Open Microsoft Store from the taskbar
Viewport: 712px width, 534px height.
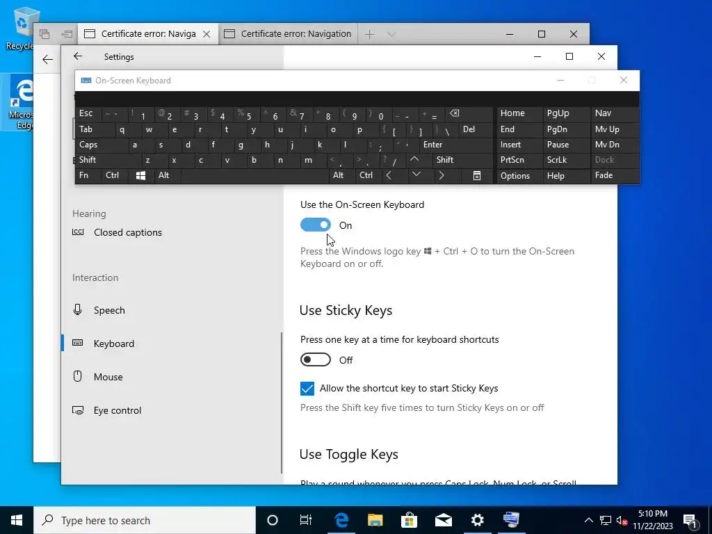[409, 520]
